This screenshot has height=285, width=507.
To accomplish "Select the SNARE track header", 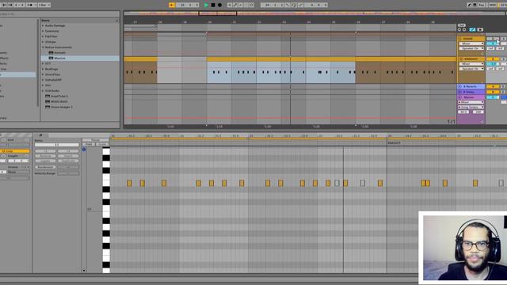I will pos(471,39).
